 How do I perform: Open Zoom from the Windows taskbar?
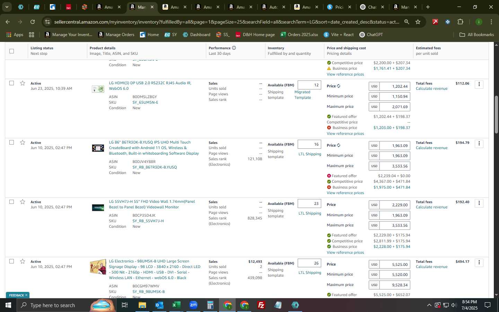pos(193,305)
